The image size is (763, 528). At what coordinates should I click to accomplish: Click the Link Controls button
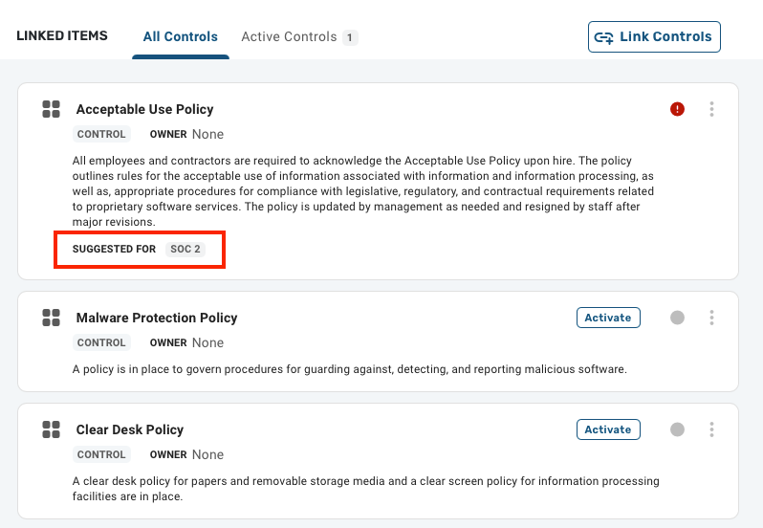[654, 36]
